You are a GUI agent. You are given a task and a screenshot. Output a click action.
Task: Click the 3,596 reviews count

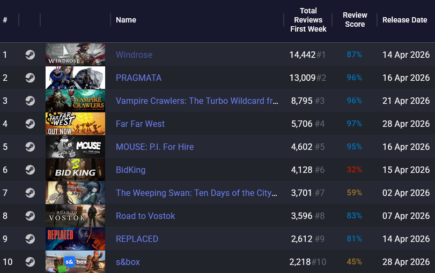(302, 216)
